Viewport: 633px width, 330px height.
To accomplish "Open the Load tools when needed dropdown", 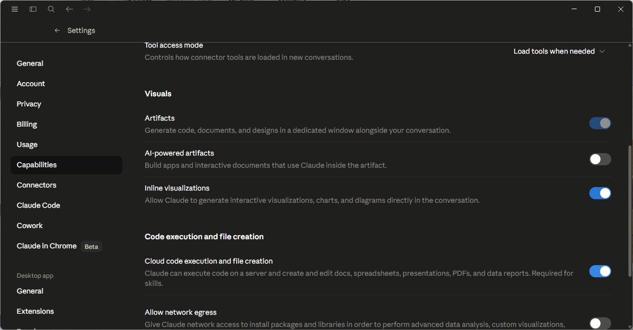I will 559,51.
